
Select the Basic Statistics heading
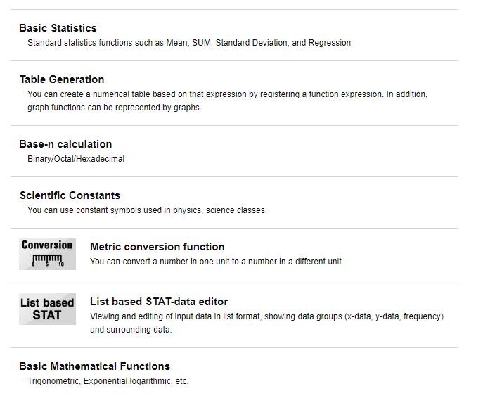click(x=58, y=28)
